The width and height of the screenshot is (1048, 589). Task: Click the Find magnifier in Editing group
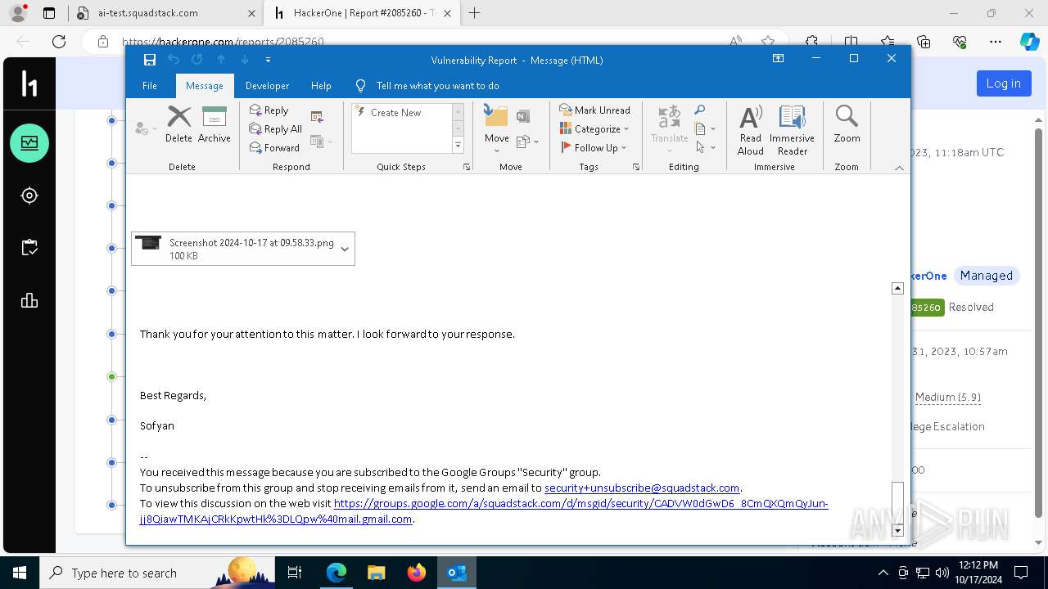[x=699, y=110]
